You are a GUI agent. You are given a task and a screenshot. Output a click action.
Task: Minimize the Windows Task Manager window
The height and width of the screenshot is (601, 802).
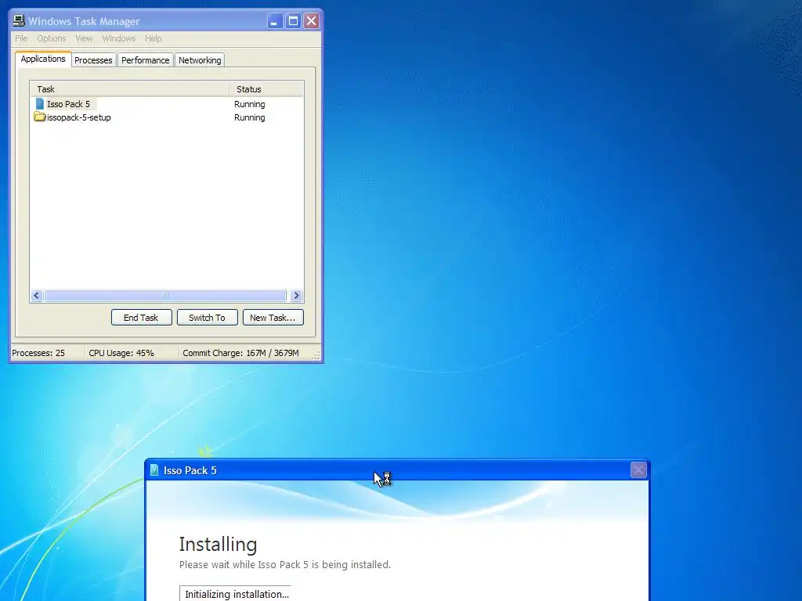pyautogui.click(x=275, y=21)
